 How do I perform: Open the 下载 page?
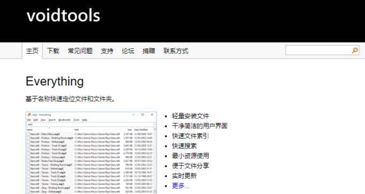(53, 51)
